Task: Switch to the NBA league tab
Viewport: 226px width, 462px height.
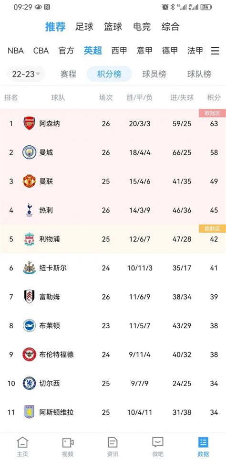Action: point(16,51)
